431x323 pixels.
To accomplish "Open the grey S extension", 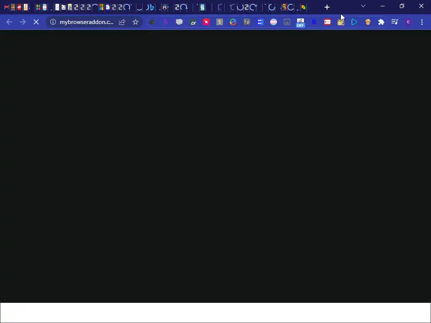I will point(220,22).
